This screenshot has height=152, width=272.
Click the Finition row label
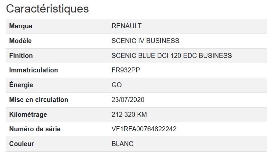tap(21, 56)
